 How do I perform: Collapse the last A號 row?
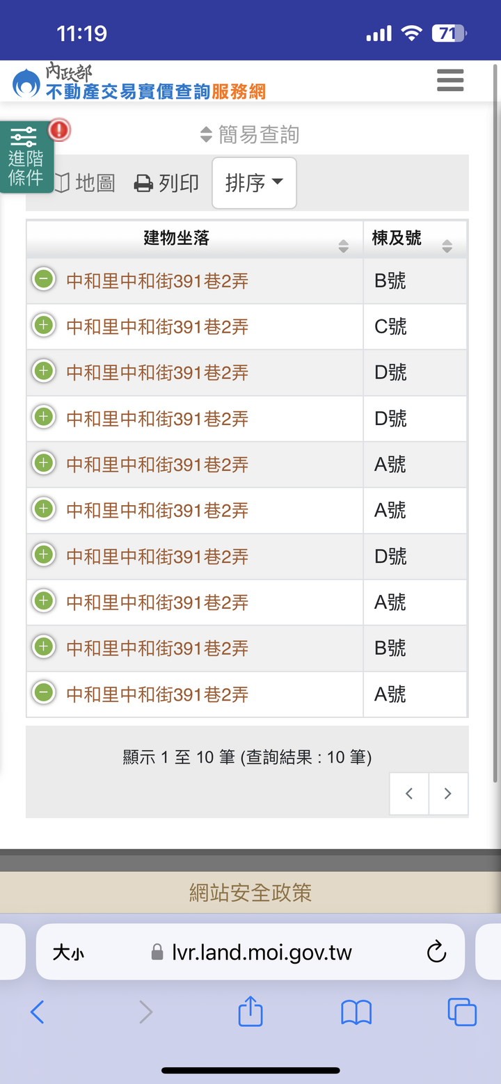pyautogui.click(x=44, y=693)
